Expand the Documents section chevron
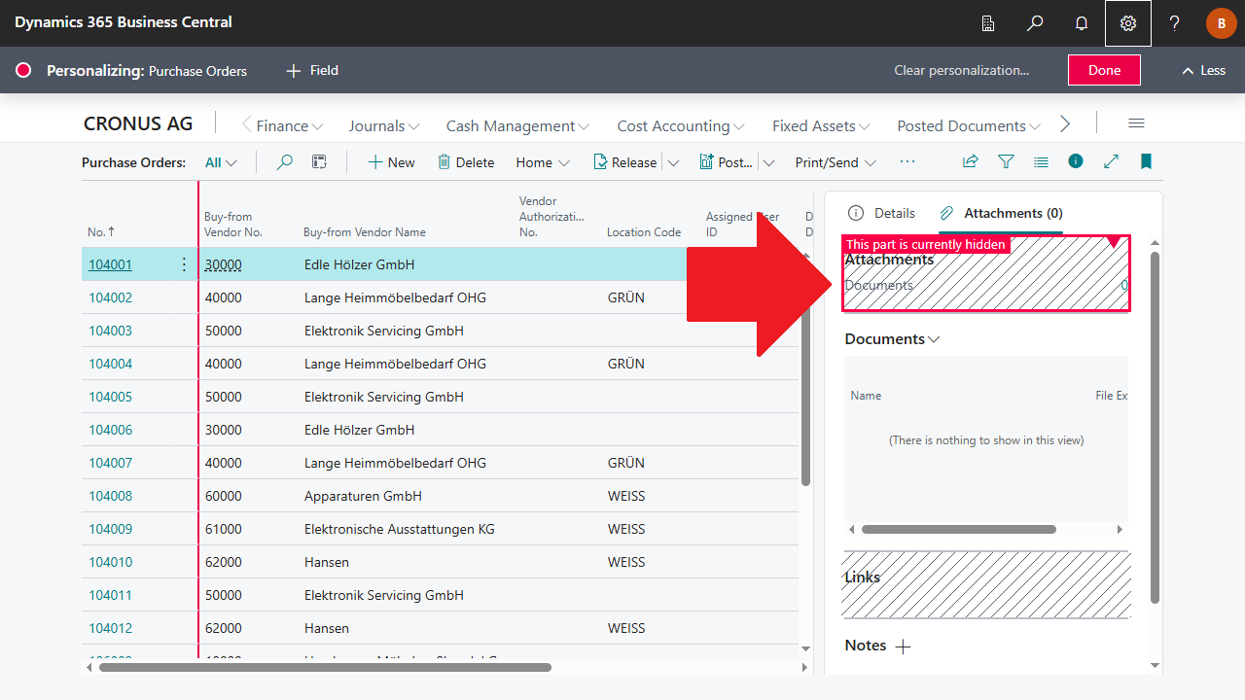Viewport: 1245px width, 700px height. click(935, 339)
